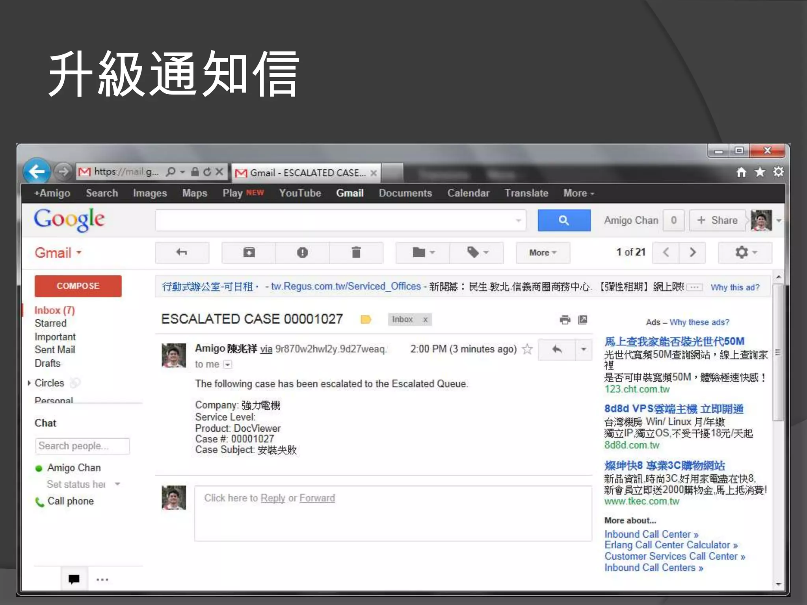Click +Amigo in the Google bar
This screenshot has width=807, height=605.
(x=52, y=193)
